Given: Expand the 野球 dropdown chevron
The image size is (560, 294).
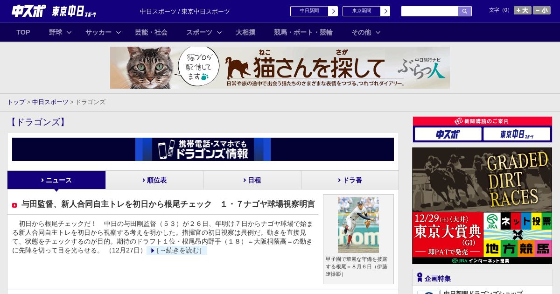Looking at the screenshot, I should point(69,32).
